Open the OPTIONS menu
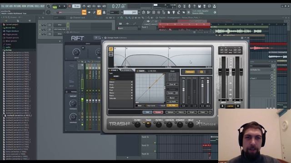This screenshot has height=163, width=291. [30, 6]
